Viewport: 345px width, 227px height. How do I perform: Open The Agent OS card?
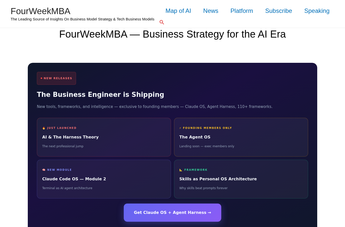[x=241, y=137]
